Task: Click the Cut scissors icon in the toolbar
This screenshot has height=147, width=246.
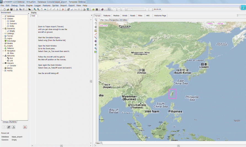Action: click(17, 9)
